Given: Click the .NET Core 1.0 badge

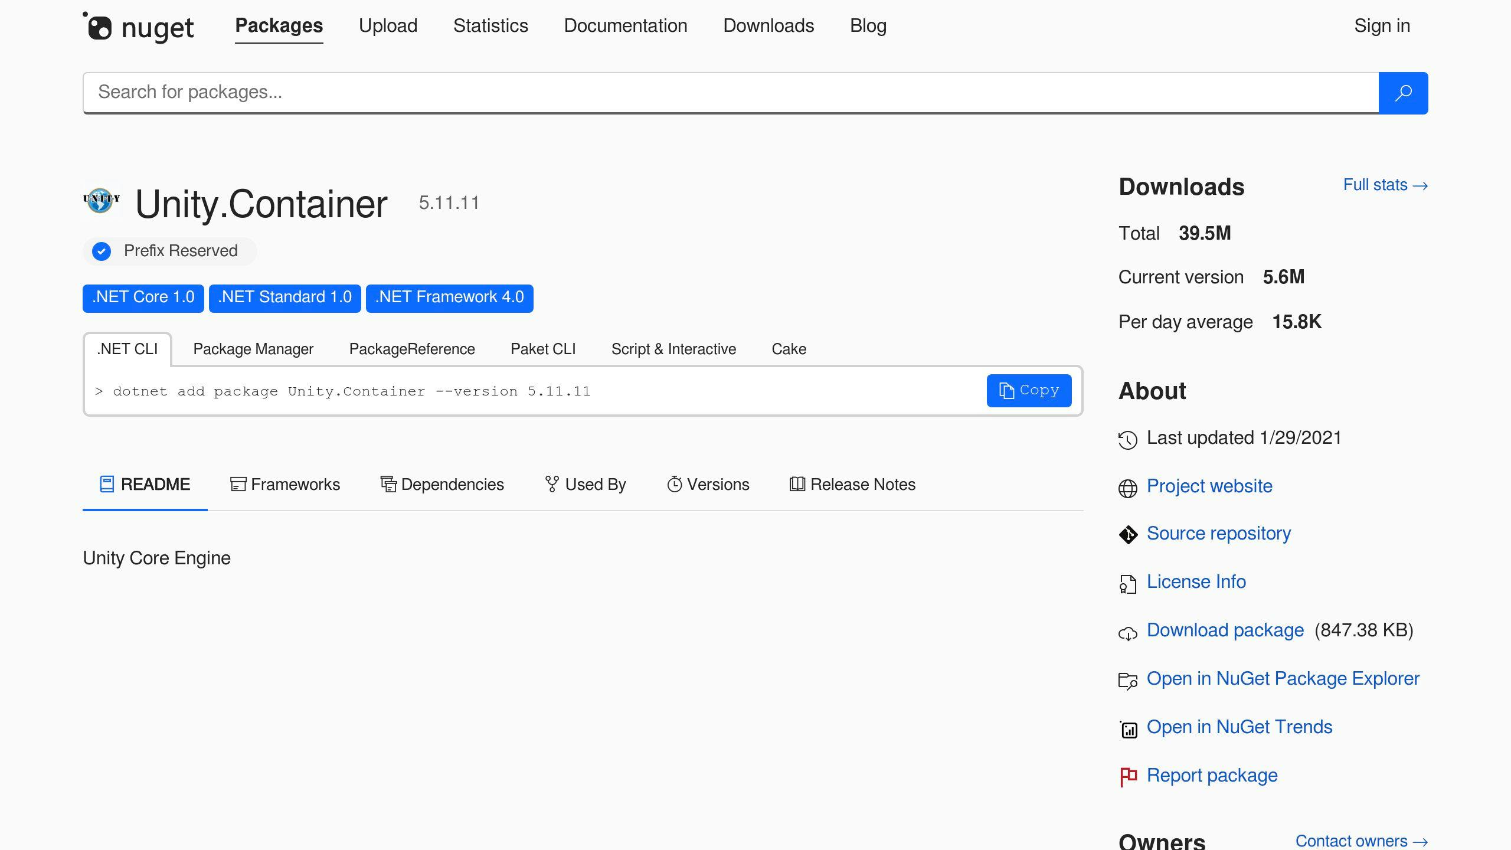Looking at the screenshot, I should tap(143, 298).
